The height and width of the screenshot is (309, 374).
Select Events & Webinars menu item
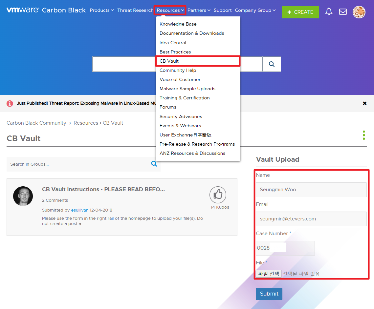point(180,126)
